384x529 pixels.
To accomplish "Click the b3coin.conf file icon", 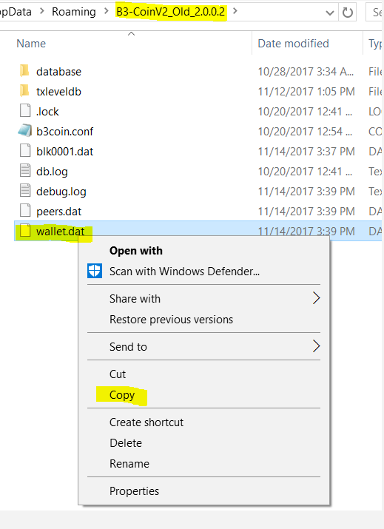I will 25,131.
